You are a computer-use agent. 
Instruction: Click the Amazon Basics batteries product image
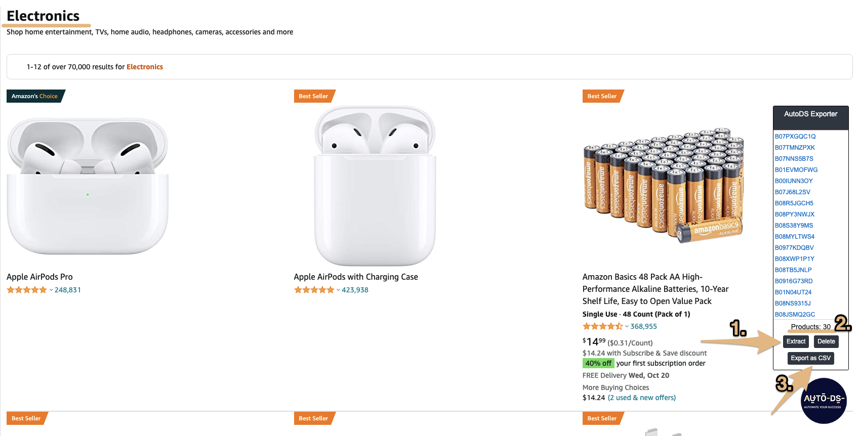coord(664,186)
